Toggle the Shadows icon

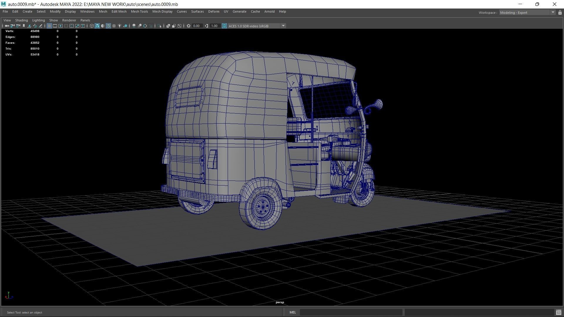[x=125, y=26]
